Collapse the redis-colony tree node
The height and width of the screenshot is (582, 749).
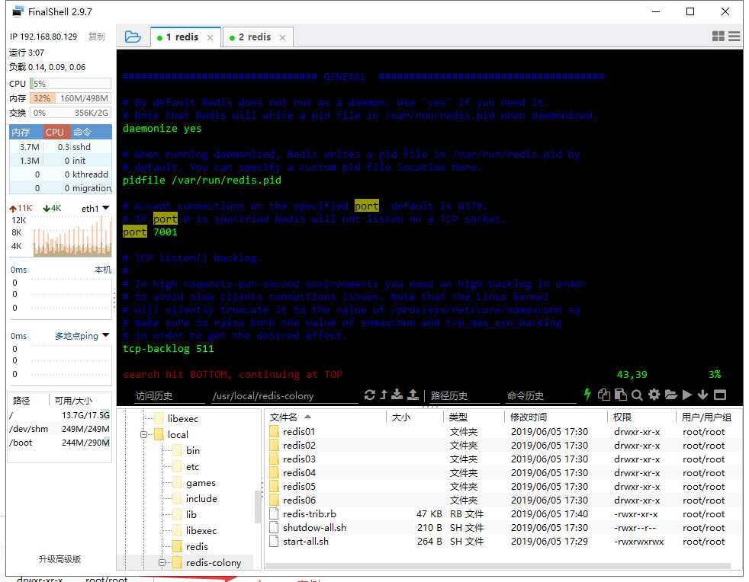pos(162,563)
